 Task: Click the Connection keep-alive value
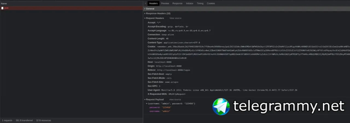click(168, 35)
